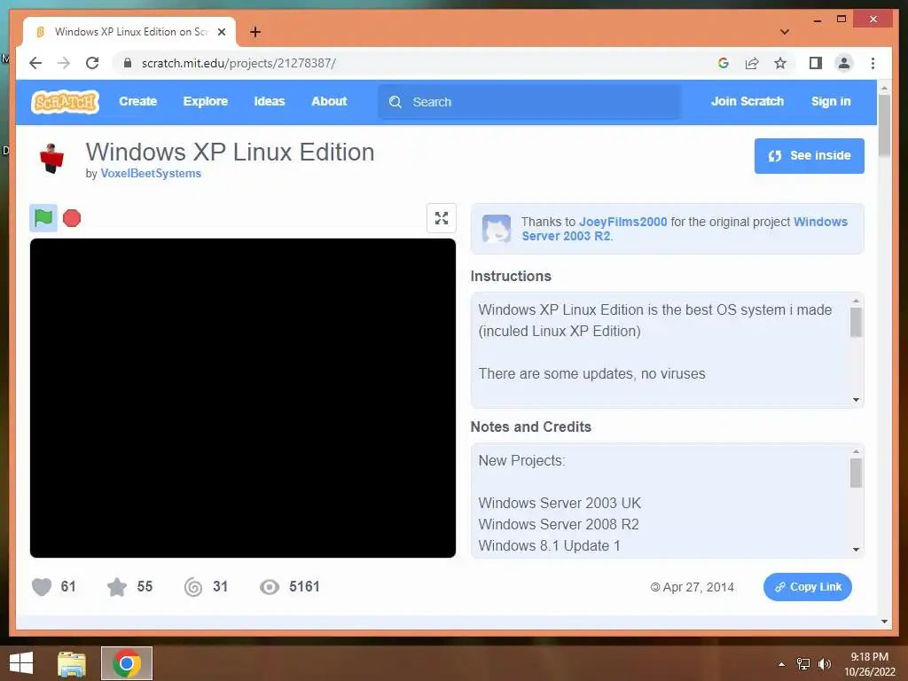
Task: Bookmark this tab with the star icon
Action: tap(780, 63)
